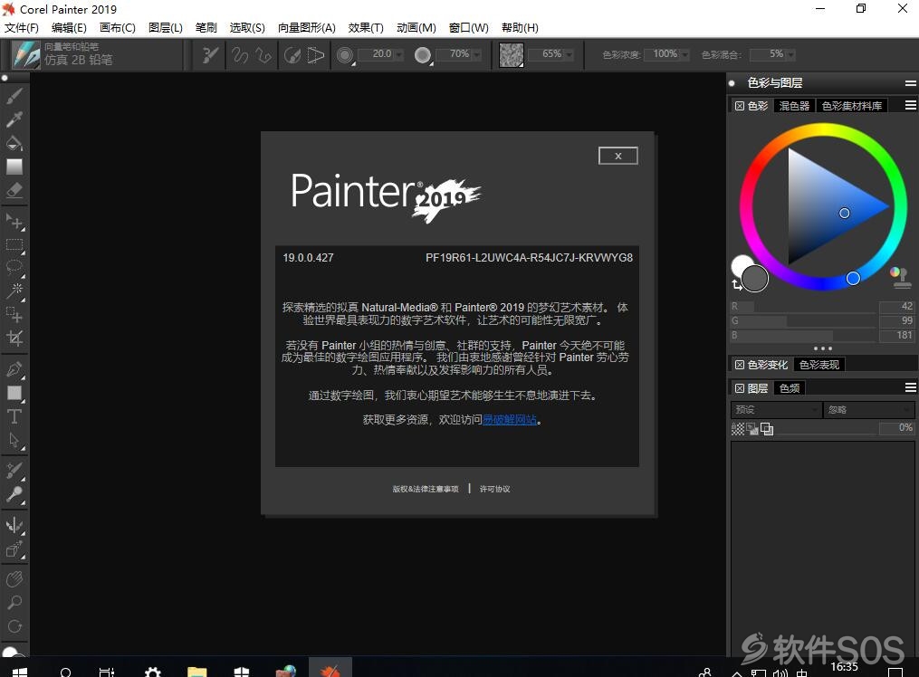Select the Grabber hand tool
This screenshot has height=677, width=919.
[14, 579]
